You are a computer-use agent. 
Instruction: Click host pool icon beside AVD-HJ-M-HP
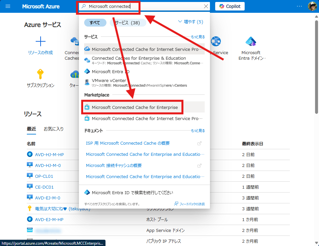click(x=30, y=154)
